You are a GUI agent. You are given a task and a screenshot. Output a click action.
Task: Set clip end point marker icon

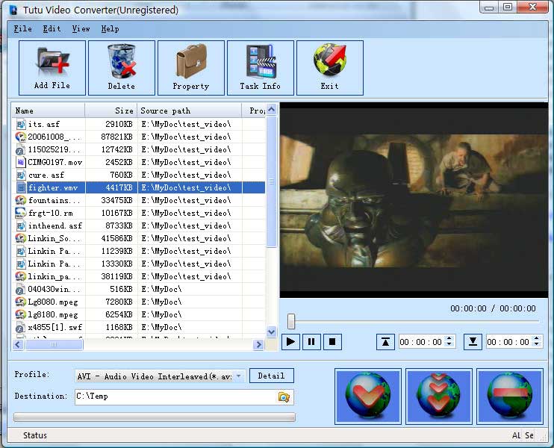pyautogui.click(x=473, y=342)
